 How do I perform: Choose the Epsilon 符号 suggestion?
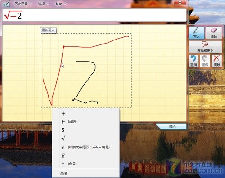(86, 147)
